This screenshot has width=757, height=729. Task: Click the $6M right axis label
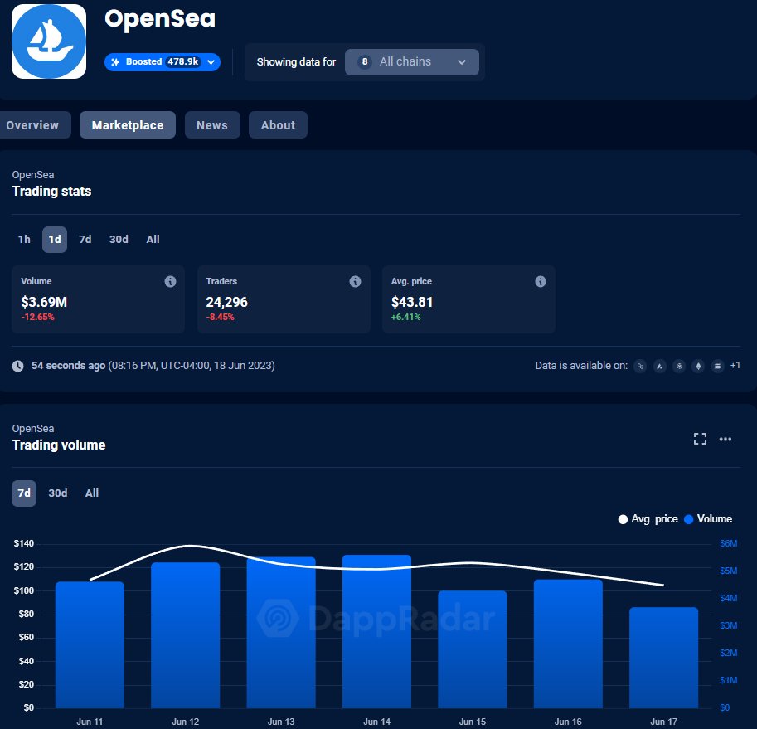(729, 543)
